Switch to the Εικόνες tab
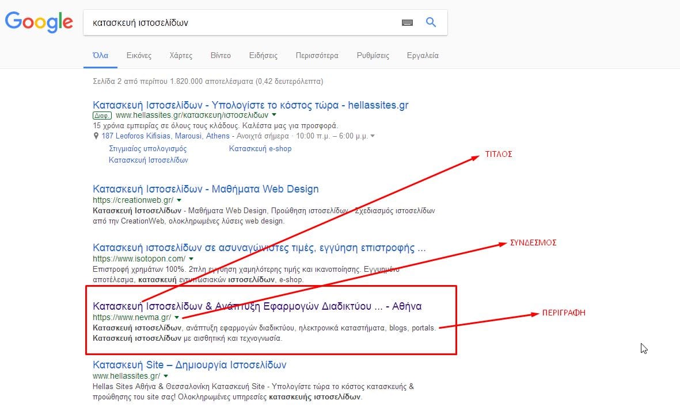The image size is (680, 408). [x=139, y=55]
